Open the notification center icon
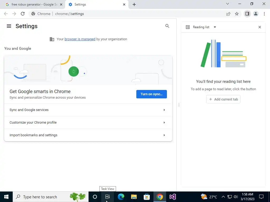This screenshot has height=202, width=270. [261, 197]
